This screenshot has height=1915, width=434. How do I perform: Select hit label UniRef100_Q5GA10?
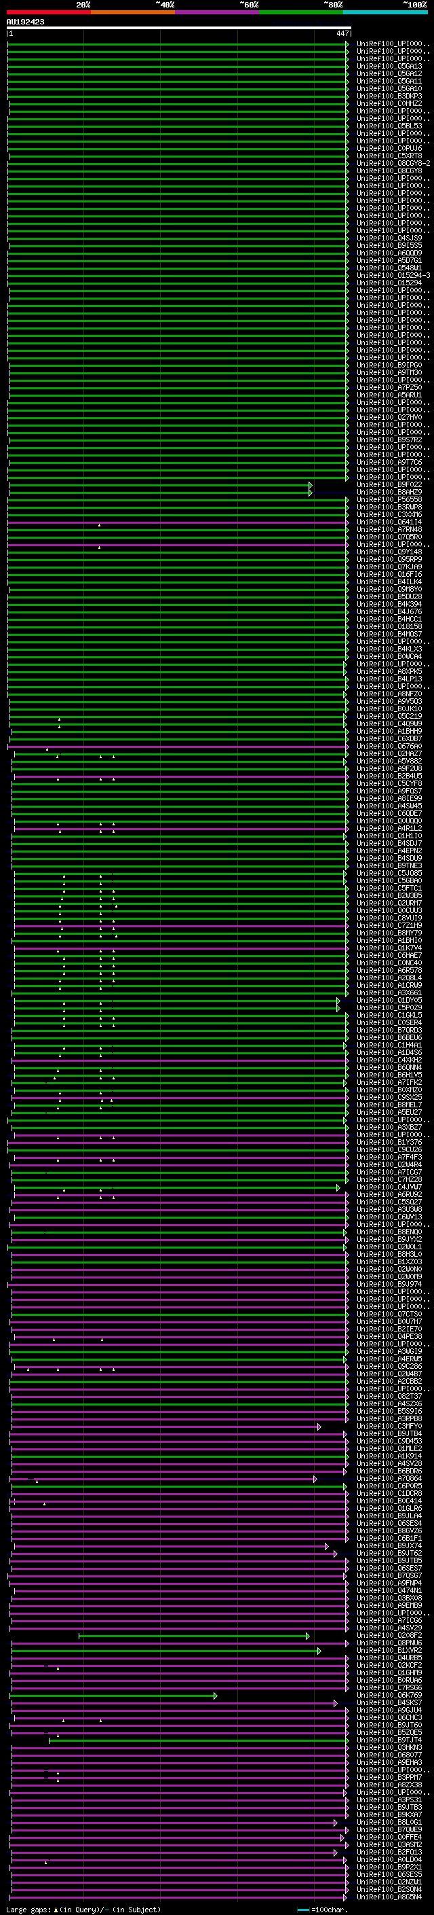click(x=389, y=89)
